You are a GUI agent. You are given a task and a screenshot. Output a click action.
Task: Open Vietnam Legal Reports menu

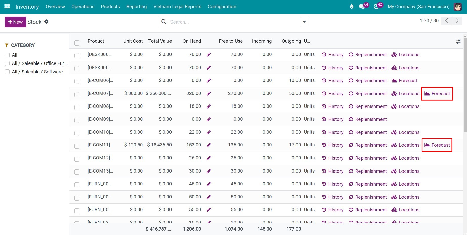(177, 7)
